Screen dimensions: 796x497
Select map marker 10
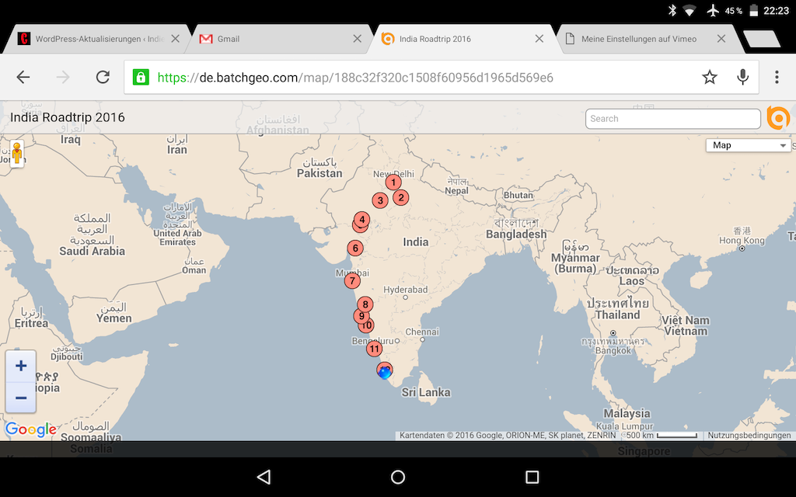[x=367, y=325]
